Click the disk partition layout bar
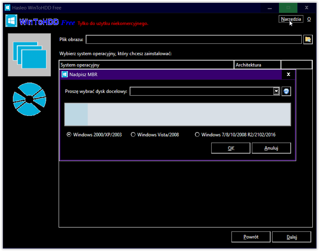 tap(177, 114)
